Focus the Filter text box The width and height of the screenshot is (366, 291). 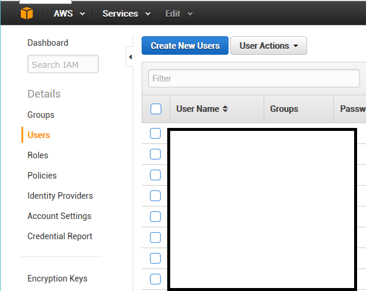254,79
